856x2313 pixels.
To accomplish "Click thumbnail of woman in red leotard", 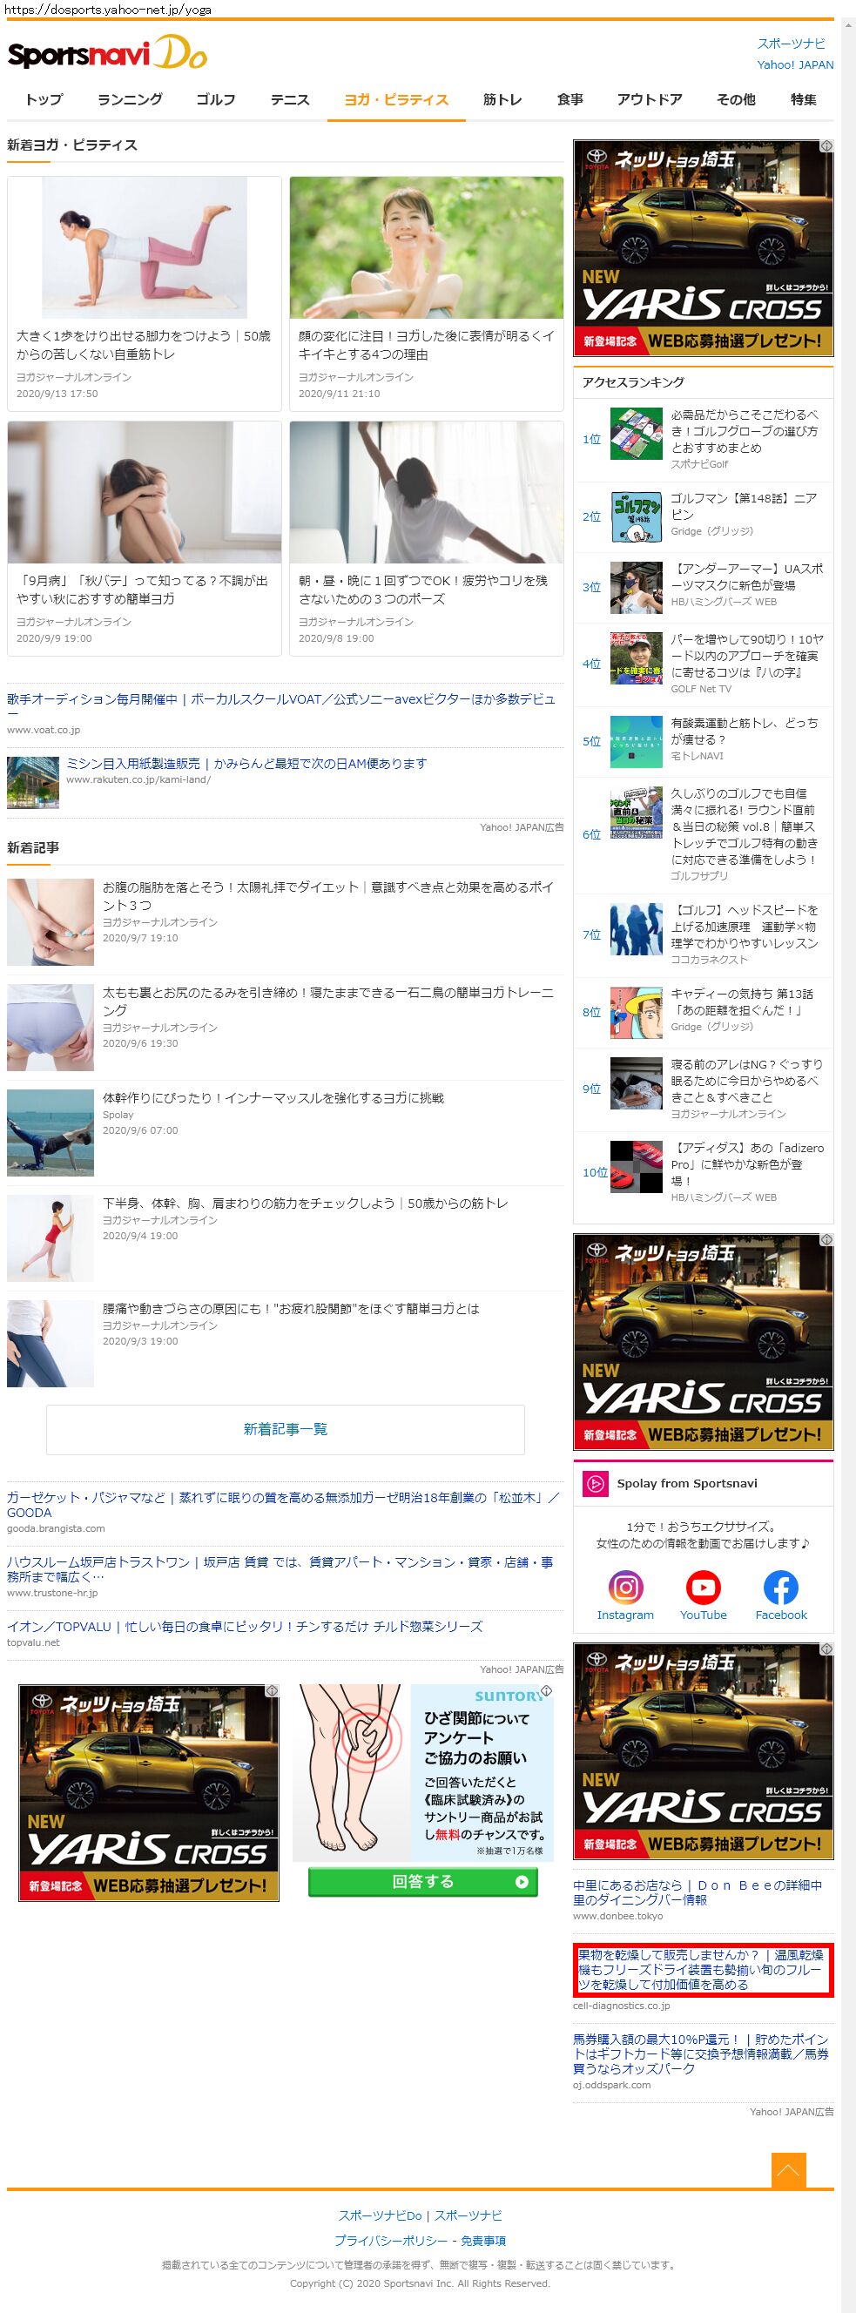I will (x=51, y=1238).
